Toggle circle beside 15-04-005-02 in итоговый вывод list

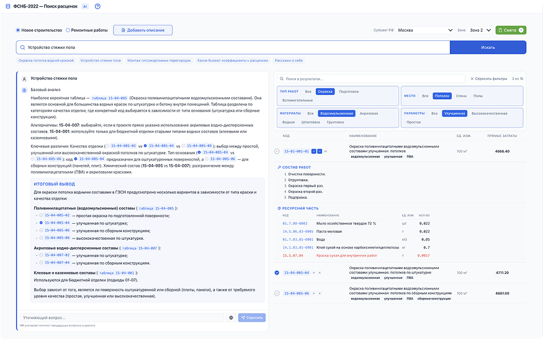[41, 215]
